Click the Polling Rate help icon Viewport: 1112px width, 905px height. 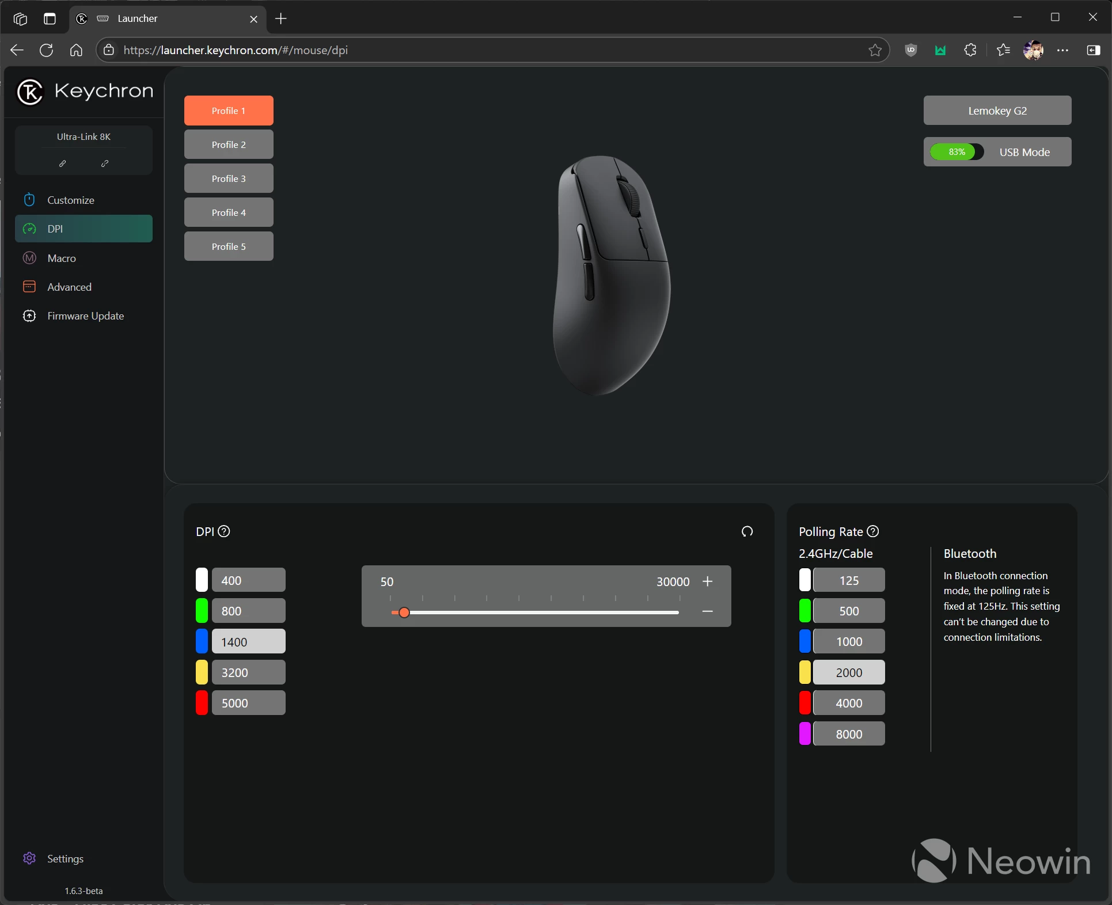(873, 531)
